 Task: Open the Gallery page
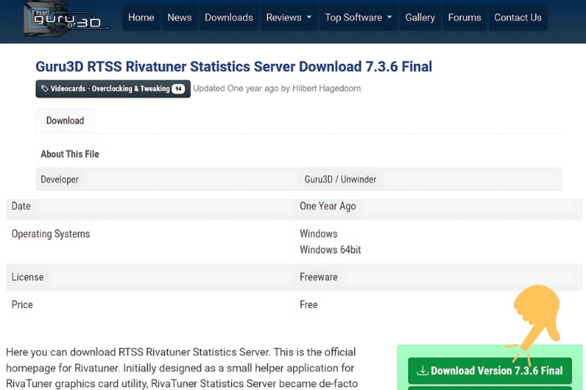420,17
